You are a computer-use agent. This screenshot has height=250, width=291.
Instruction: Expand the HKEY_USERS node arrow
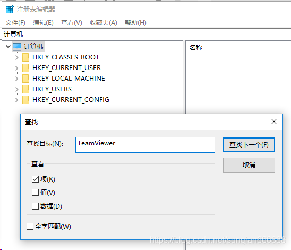17,89
